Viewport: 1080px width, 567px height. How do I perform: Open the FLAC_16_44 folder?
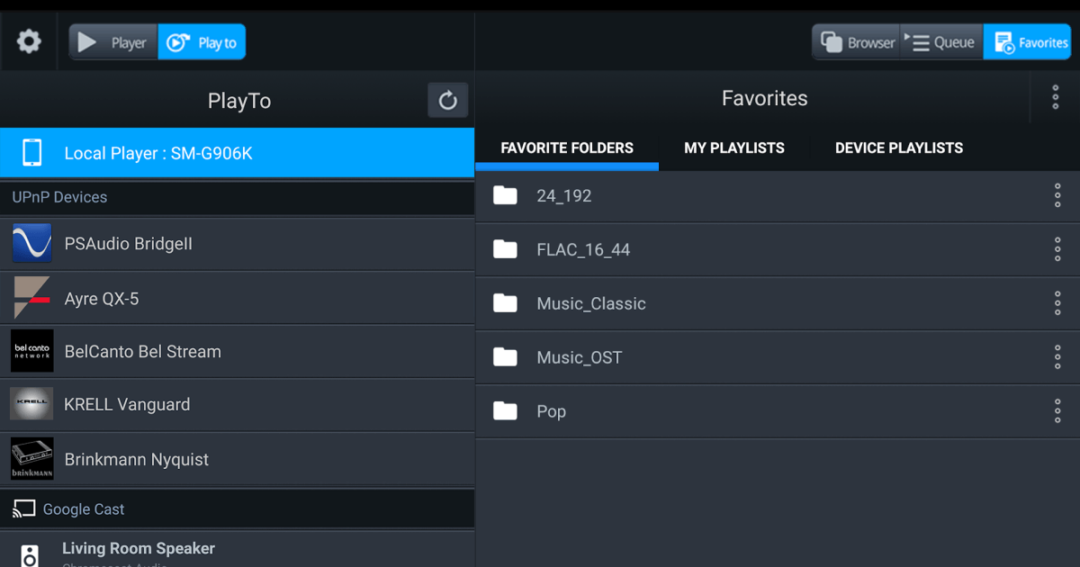(778, 250)
